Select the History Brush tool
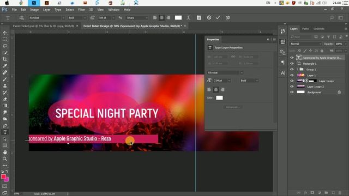Screen dimensions: 349x196 click(5, 93)
